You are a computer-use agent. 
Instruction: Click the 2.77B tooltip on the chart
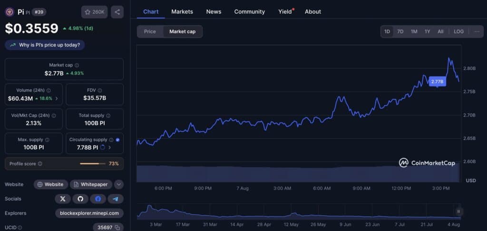click(x=438, y=82)
